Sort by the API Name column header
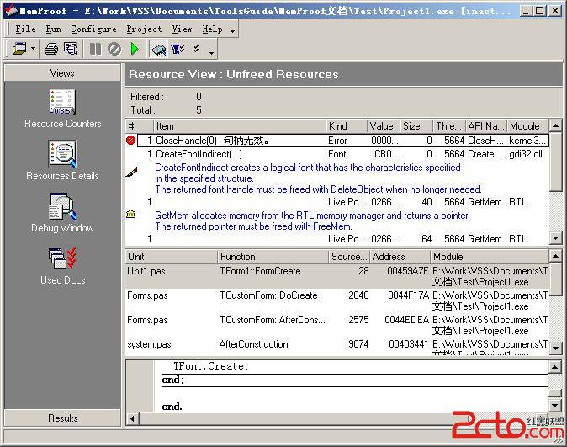 click(x=485, y=126)
